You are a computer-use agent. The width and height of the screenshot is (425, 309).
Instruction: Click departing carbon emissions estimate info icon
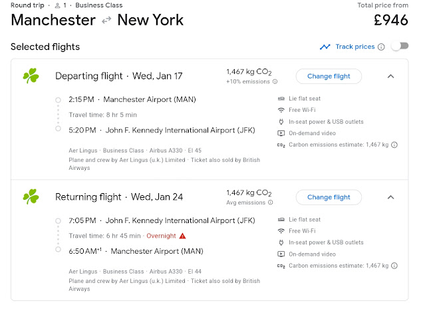[x=394, y=145]
